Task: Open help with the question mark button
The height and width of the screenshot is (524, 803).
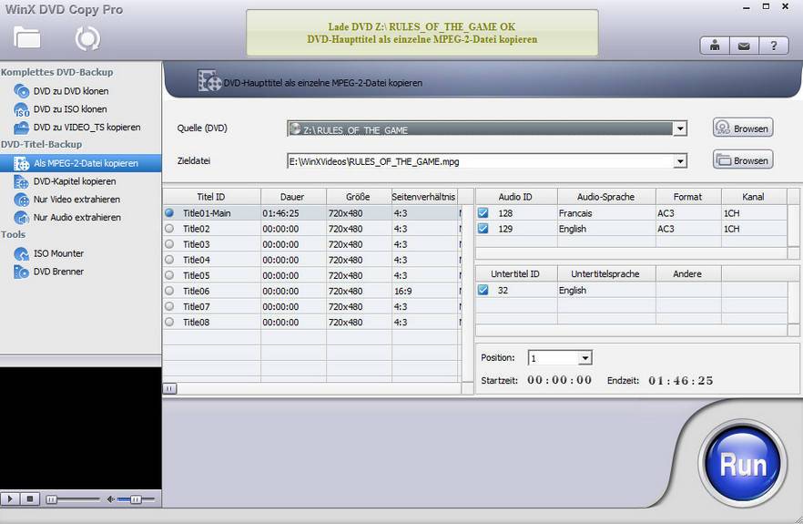Action: (x=773, y=46)
